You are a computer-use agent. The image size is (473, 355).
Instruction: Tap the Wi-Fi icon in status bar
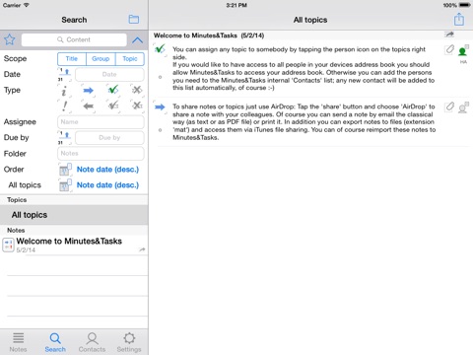[27, 5]
